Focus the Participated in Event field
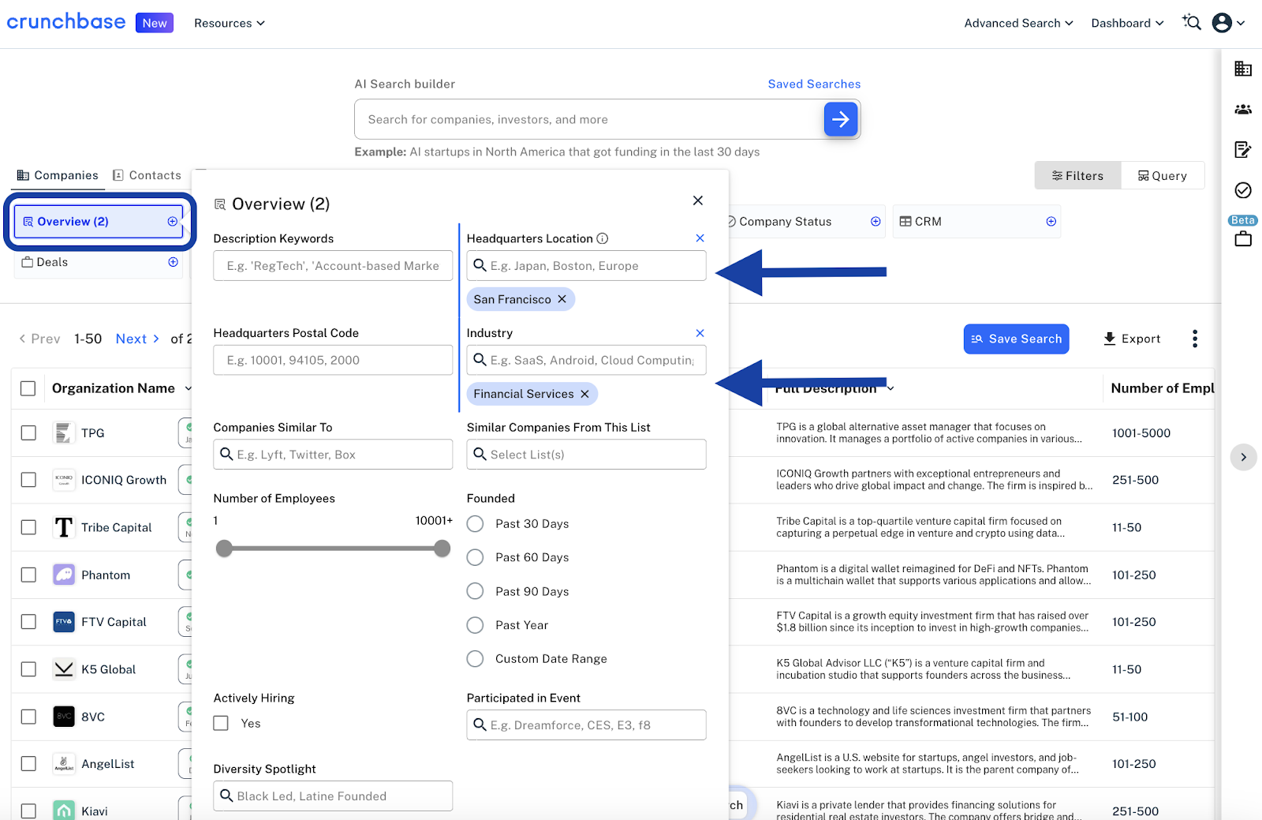 click(586, 725)
